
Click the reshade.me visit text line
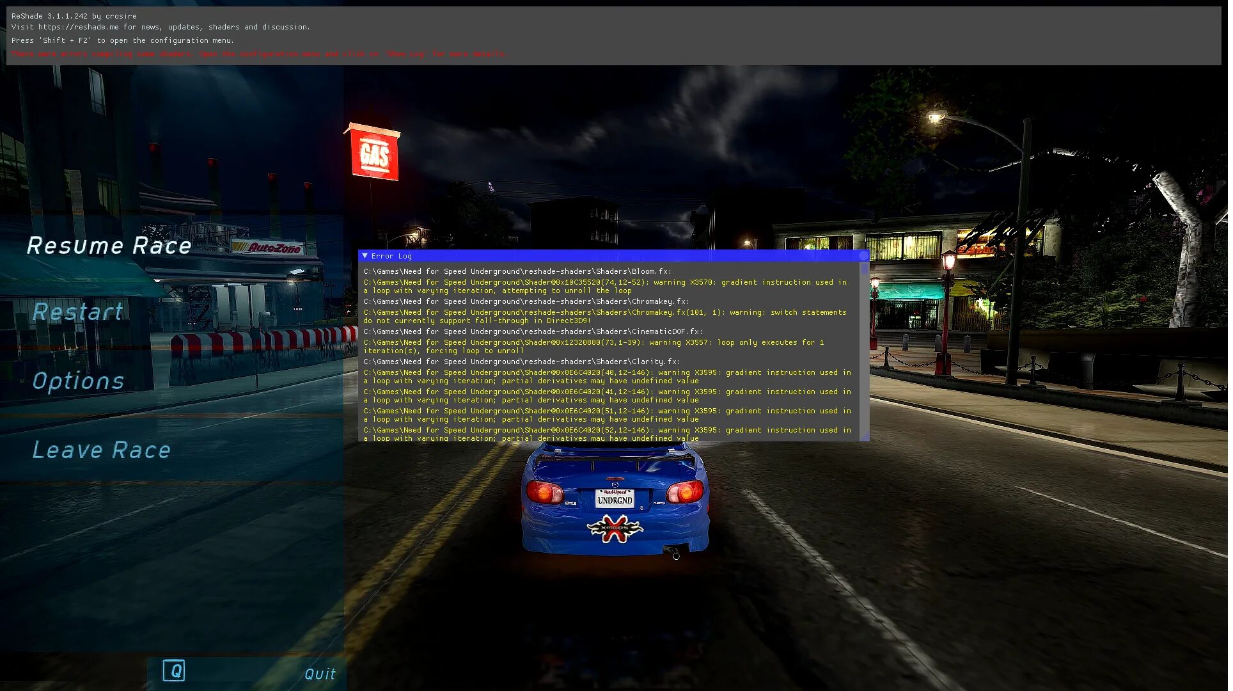click(x=160, y=27)
